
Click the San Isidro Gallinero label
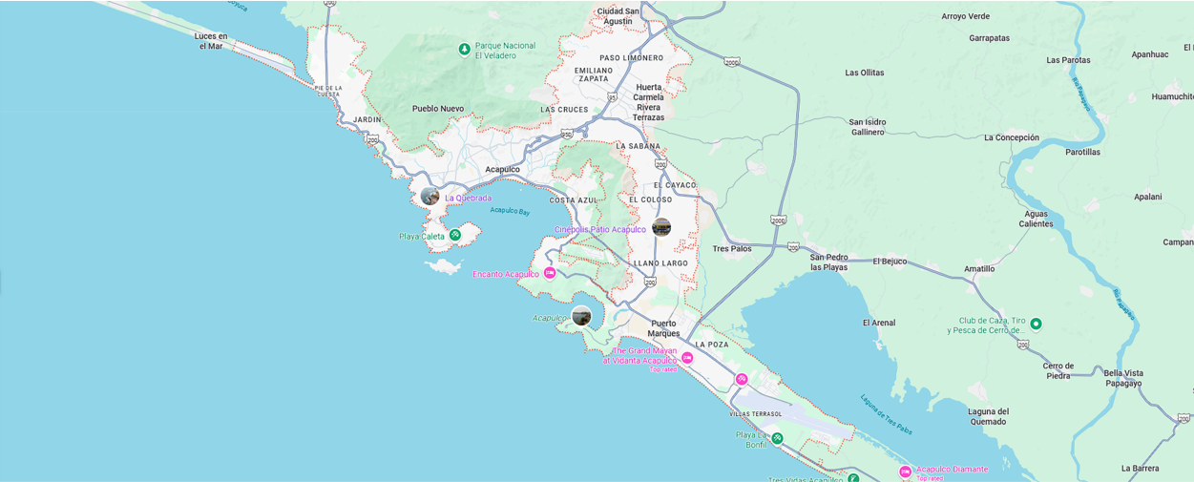(x=869, y=127)
